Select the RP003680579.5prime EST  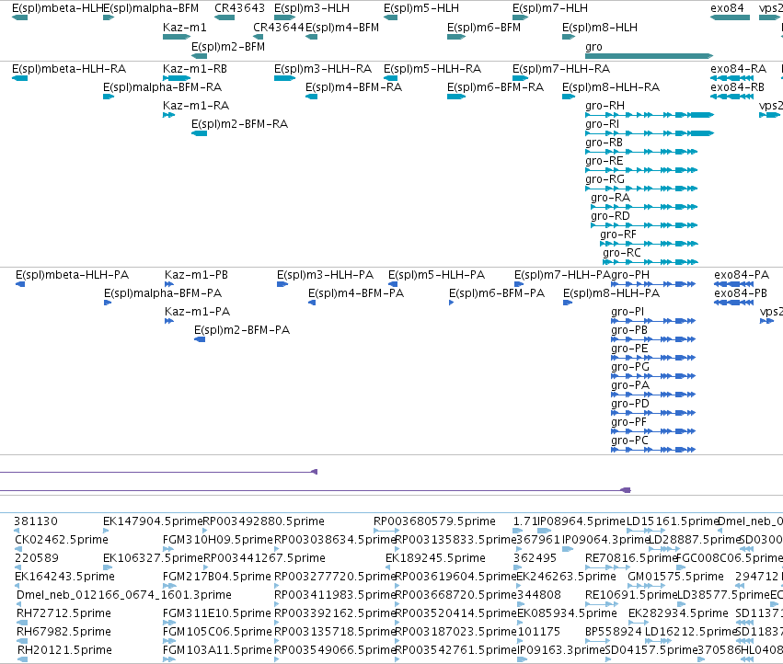coord(386,531)
